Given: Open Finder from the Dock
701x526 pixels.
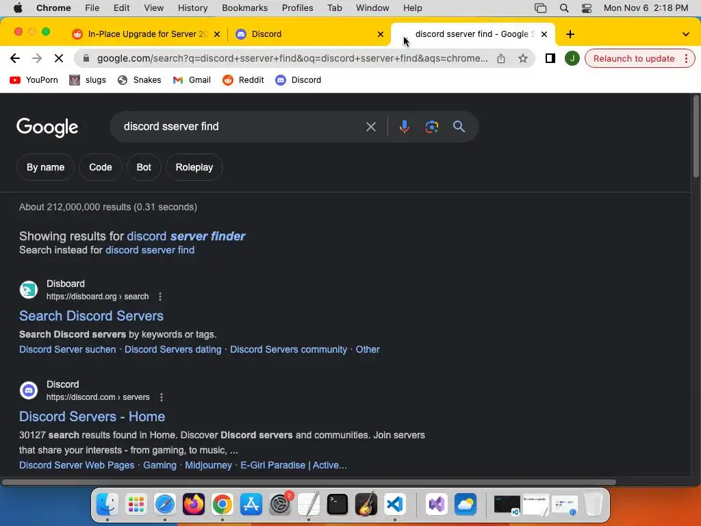Looking at the screenshot, I should [107, 505].
